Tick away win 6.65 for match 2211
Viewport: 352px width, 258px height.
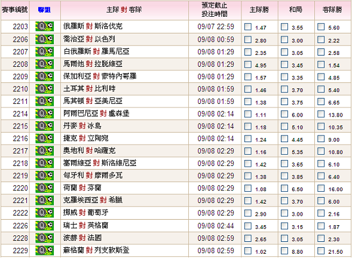[321, 102]
